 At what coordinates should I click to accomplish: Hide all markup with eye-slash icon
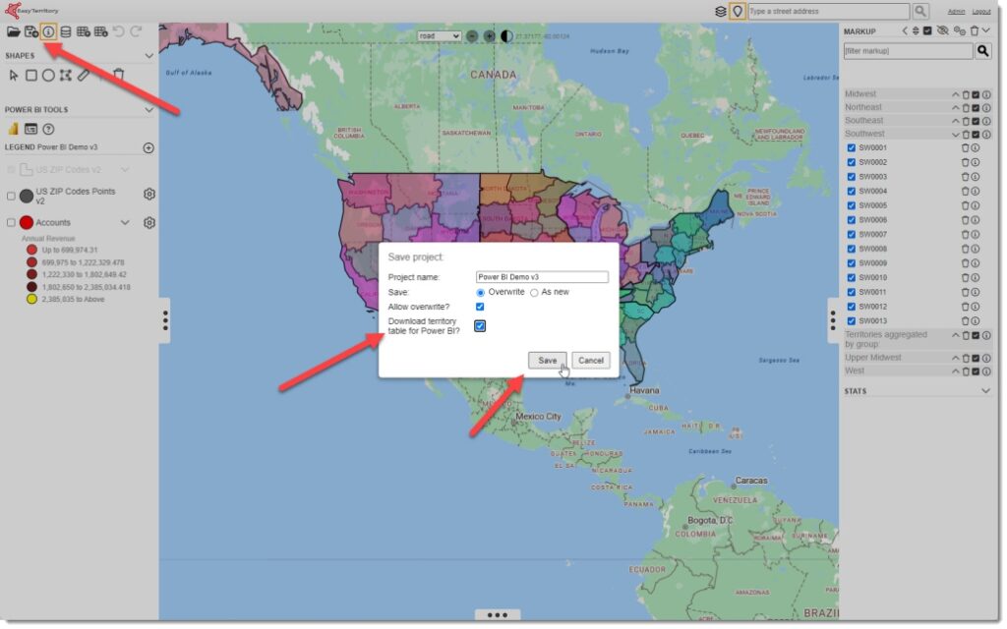[x=942, y=31]
